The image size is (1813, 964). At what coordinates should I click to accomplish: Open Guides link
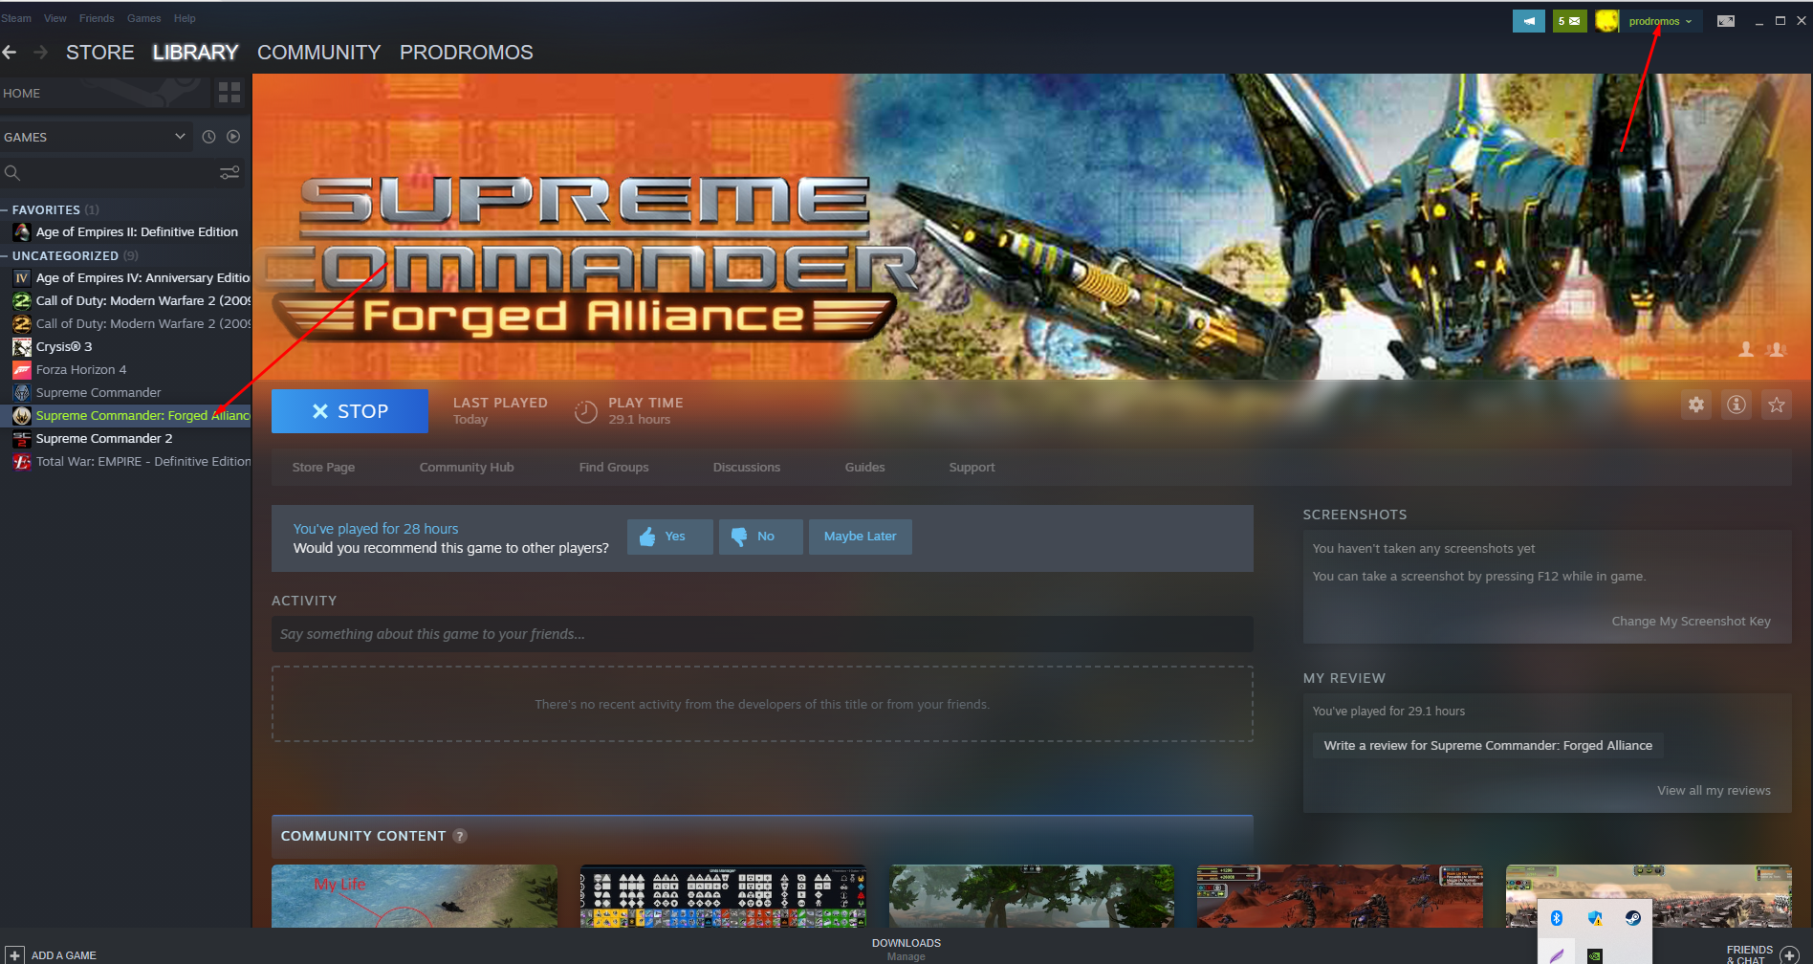click(865, 467)
